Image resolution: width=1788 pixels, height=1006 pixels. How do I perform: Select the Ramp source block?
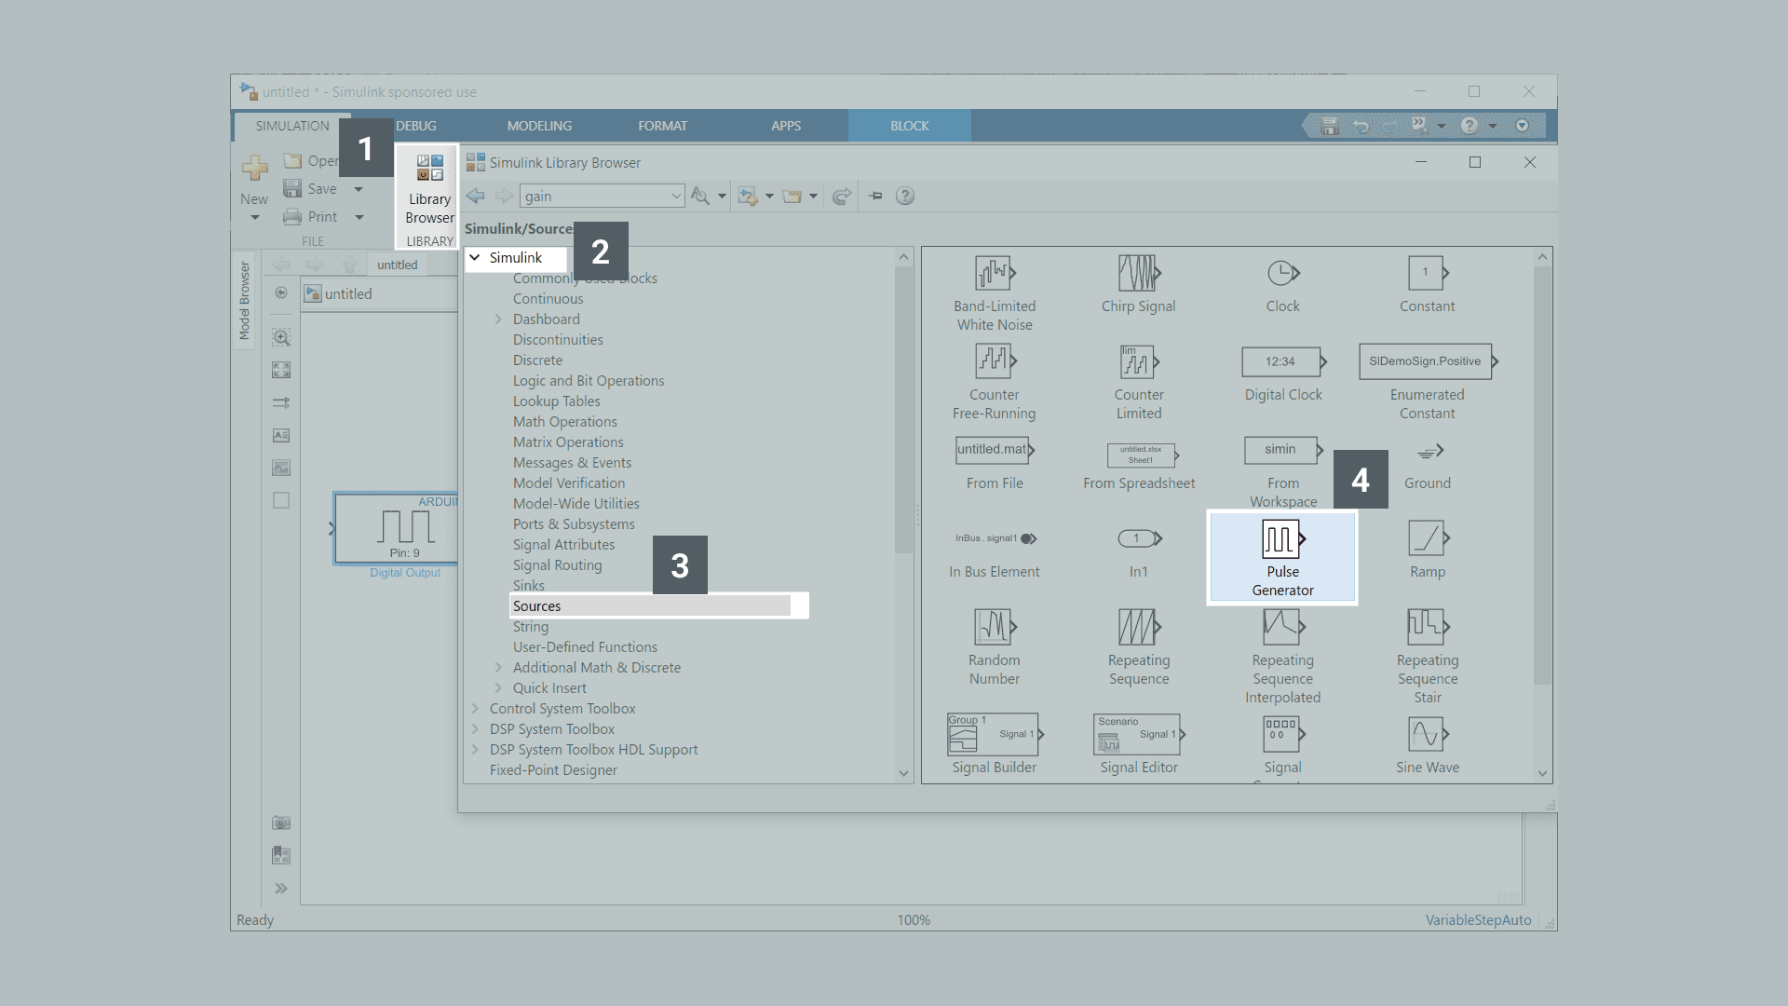pos(1427,538)
